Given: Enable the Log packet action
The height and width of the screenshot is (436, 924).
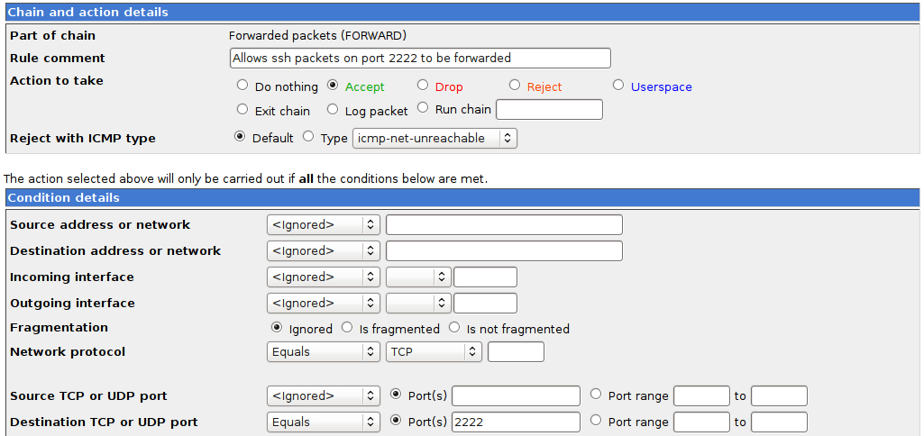Looking at the screenshot, I should click(333, 109).
